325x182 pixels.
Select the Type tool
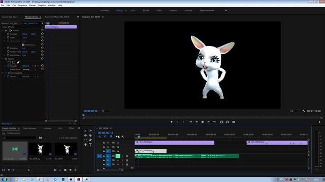[x=90, y=145]
